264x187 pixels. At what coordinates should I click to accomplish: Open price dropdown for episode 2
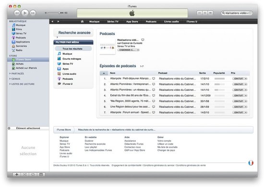tap(246, 84)
